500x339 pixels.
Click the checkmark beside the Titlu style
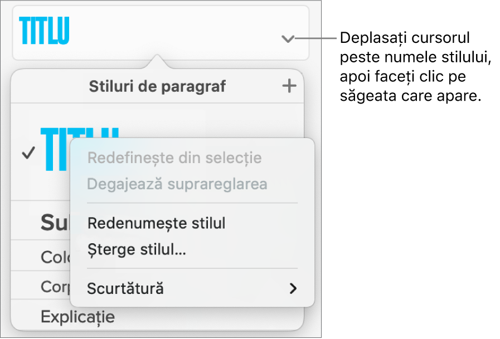pos(28,154)
